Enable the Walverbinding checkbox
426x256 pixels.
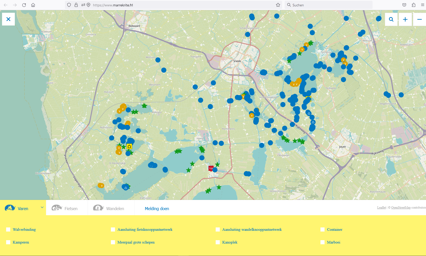8,229
